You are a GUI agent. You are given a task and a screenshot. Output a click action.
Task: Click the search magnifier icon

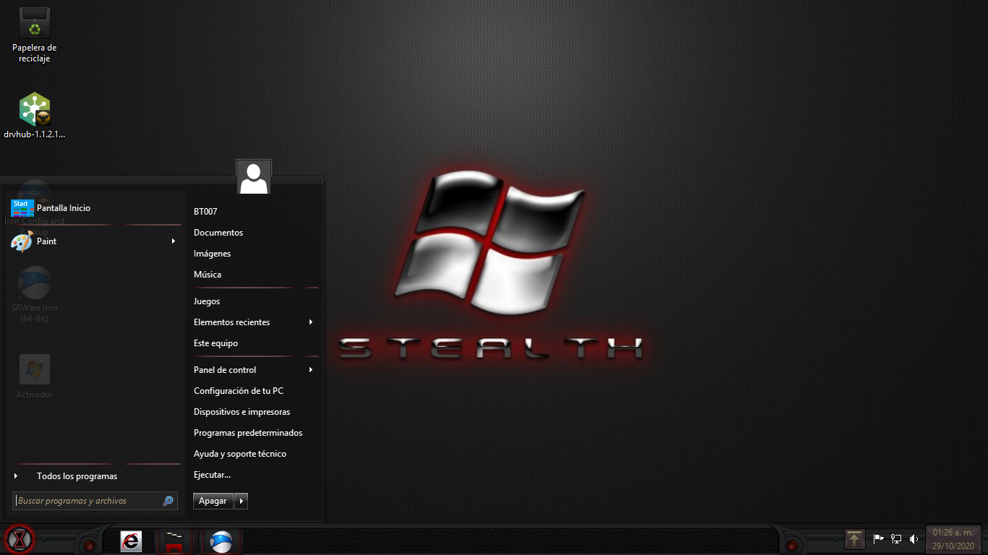pyautogui.click(x=169, y=501)
